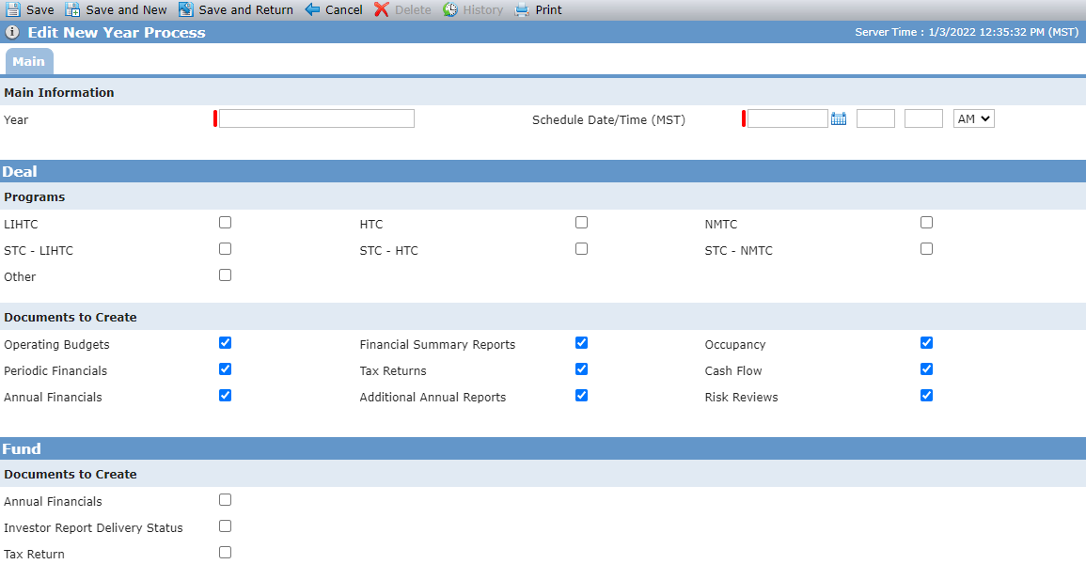
Task: Click the Save disk icon
Action: tap(12, 9)
